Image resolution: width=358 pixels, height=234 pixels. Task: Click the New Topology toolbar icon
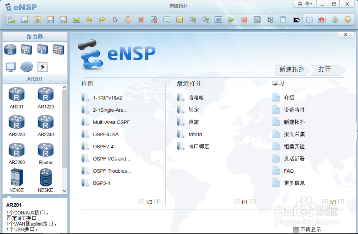coord(11,20)
